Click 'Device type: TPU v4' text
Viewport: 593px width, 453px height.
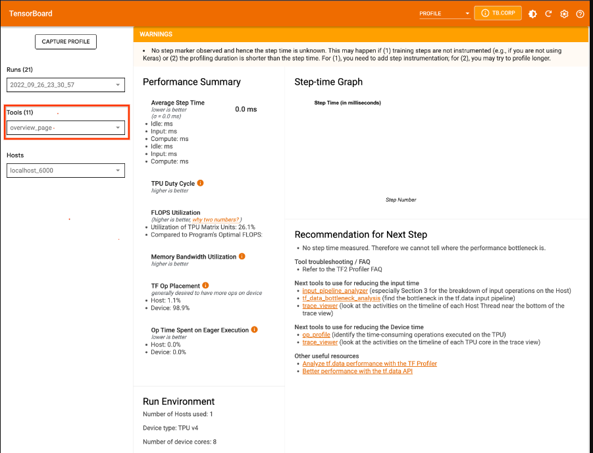pyautogui.click(x=170, y=428)
